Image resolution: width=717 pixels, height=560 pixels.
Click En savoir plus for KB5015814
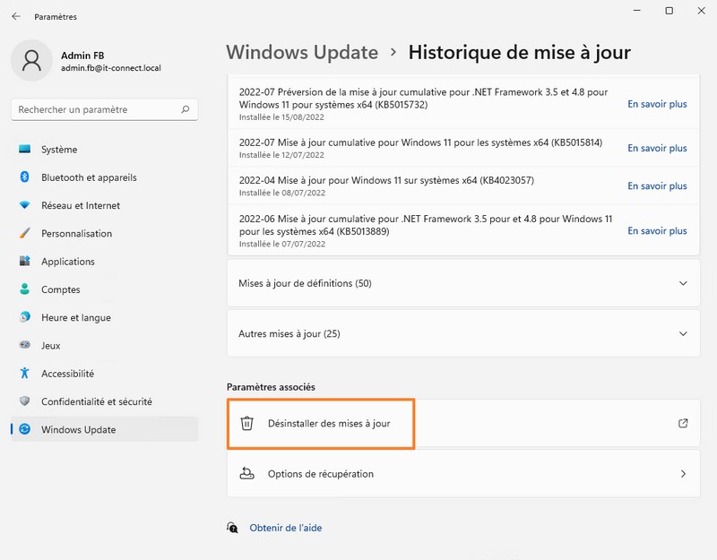pyautogui.click(x=657, y=148)
